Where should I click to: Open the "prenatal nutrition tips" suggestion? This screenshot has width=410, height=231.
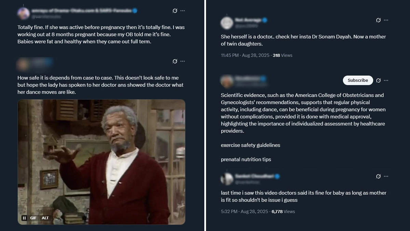(246, 159)
